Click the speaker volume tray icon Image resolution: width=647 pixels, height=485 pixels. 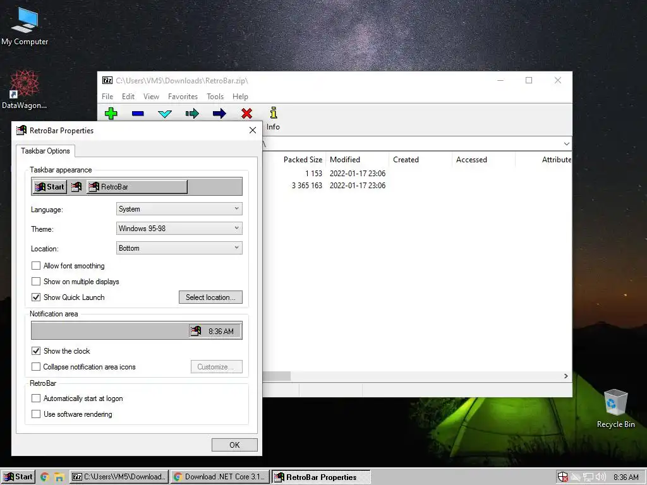(x=601, y=477)
